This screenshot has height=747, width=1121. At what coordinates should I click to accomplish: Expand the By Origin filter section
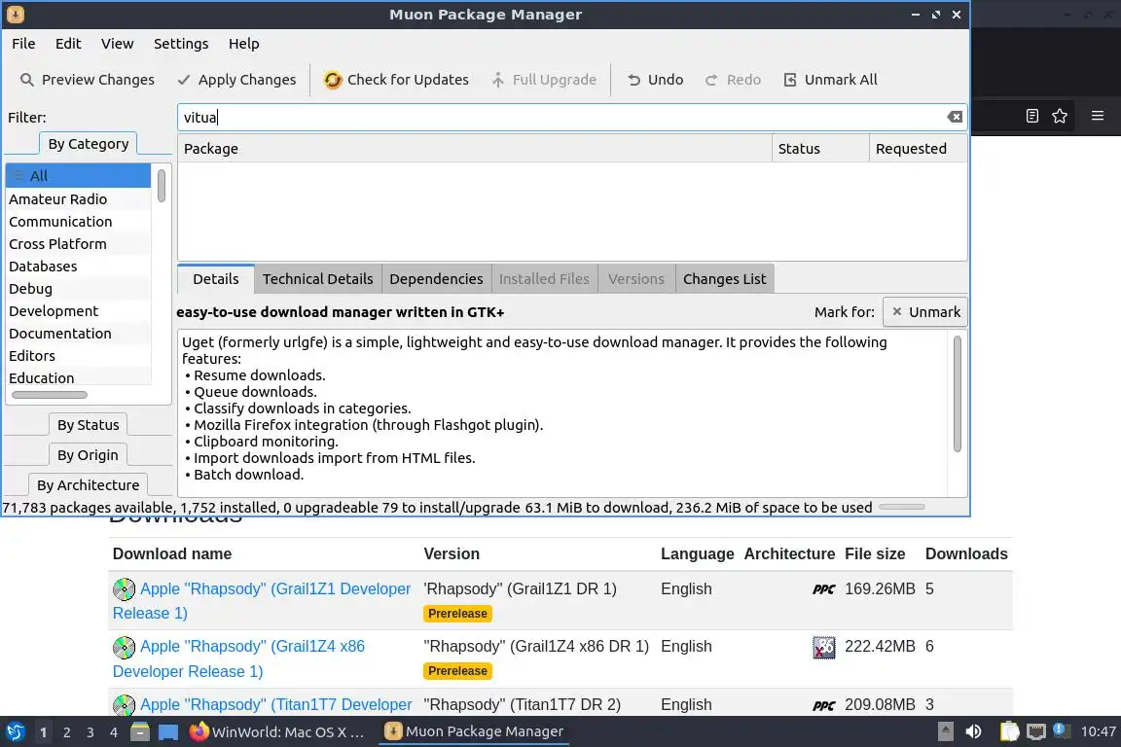(88, 454)
